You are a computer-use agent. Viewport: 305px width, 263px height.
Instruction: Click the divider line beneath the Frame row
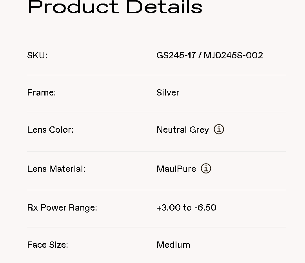[x=156, y=112]
